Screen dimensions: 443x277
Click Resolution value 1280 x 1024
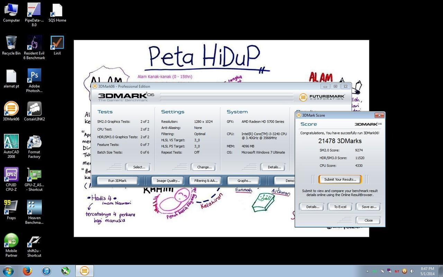pos(203,122)
